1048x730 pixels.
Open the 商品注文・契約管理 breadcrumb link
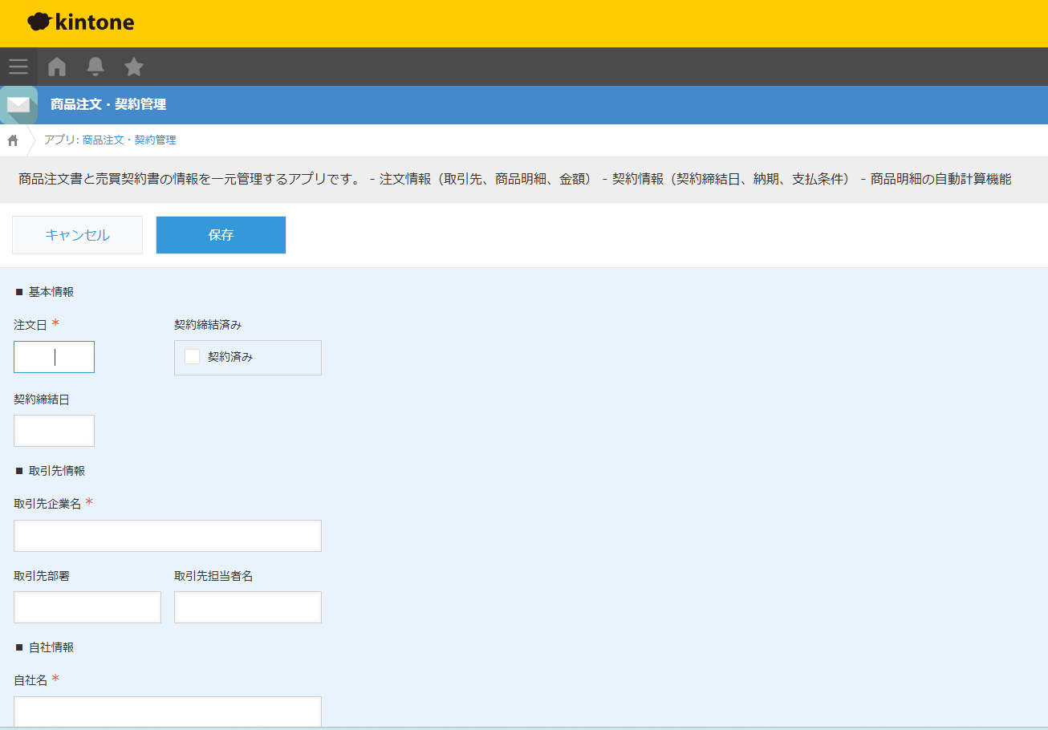129,140
